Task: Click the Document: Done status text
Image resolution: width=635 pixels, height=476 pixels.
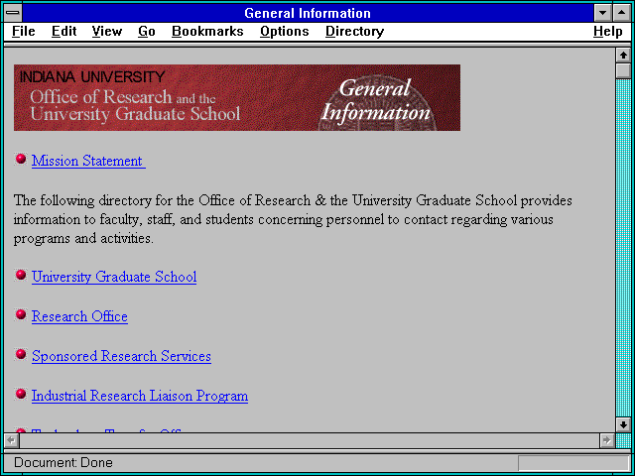Action: [63, 463]
